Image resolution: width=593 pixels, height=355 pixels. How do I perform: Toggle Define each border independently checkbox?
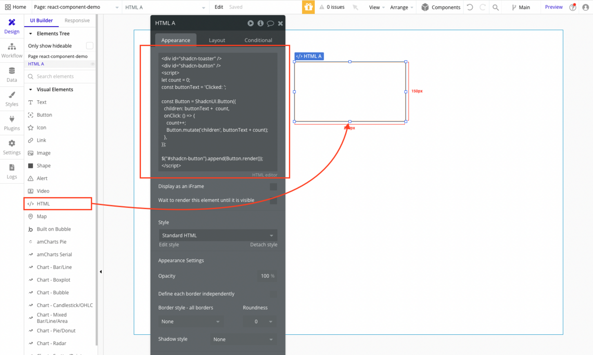click(273, 294)
